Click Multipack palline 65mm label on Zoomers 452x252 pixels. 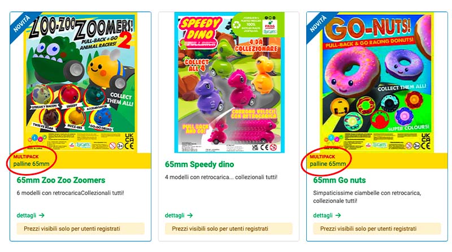click(31, 160)
